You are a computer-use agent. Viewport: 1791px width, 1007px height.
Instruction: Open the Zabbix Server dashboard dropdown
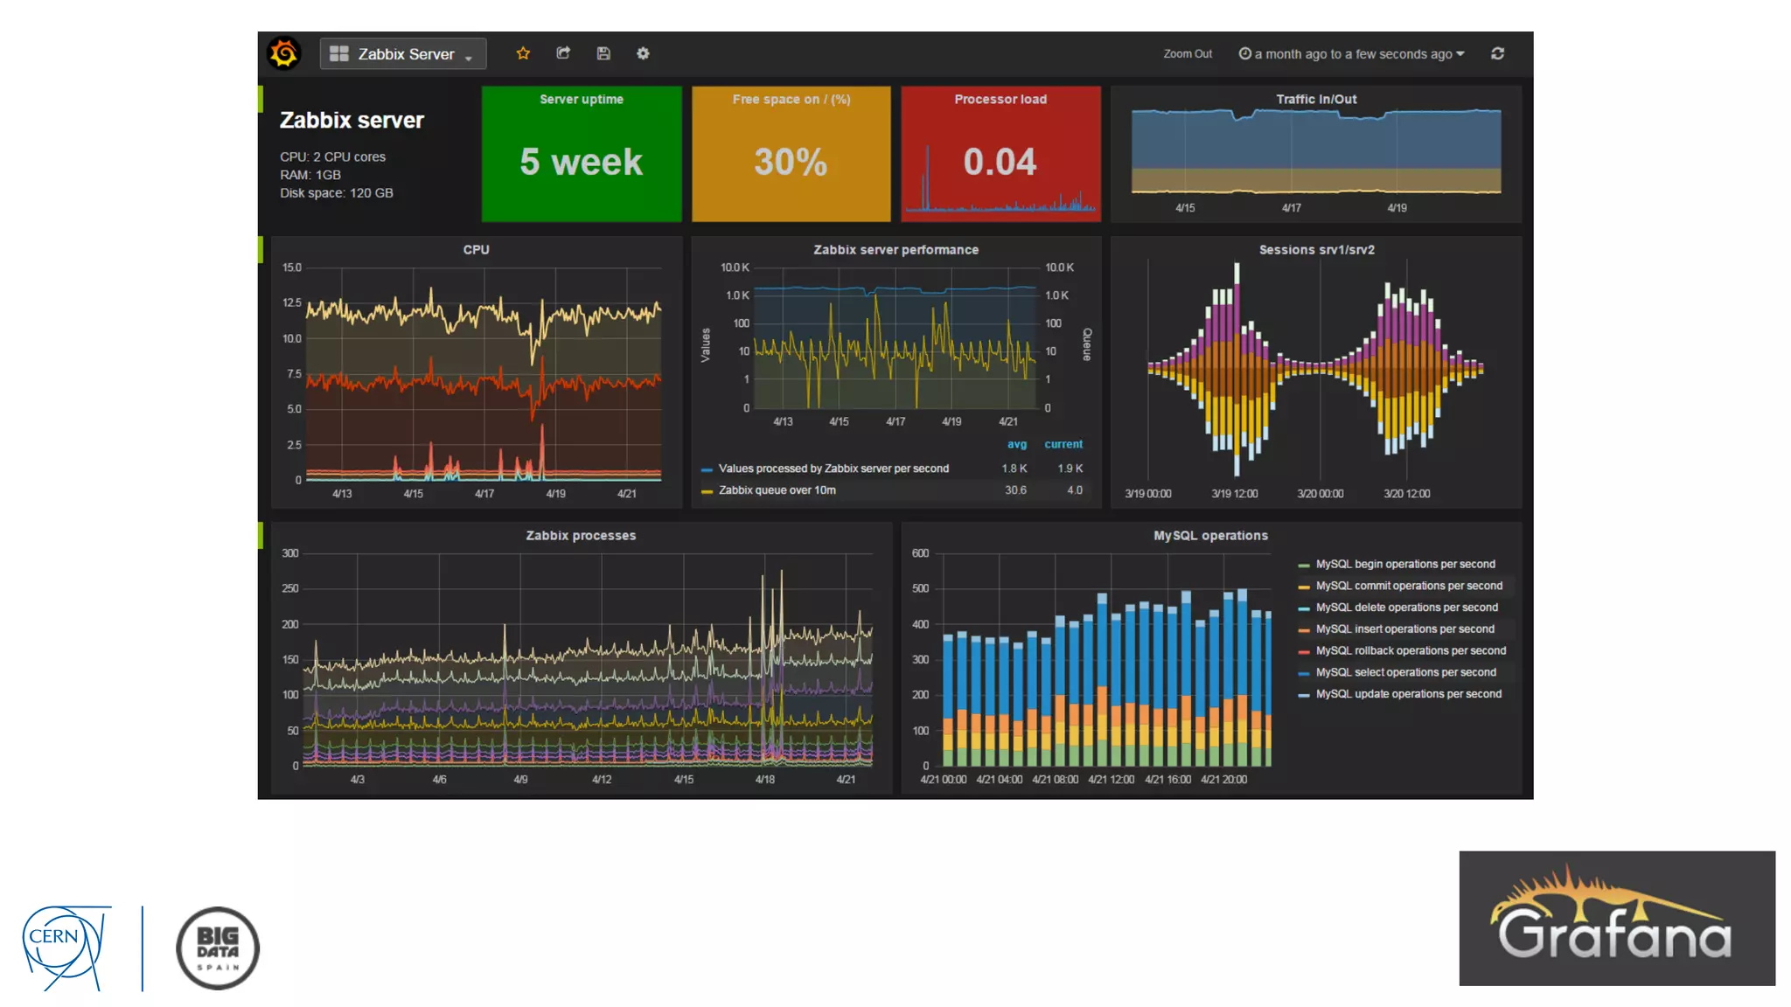click(405, 54)
